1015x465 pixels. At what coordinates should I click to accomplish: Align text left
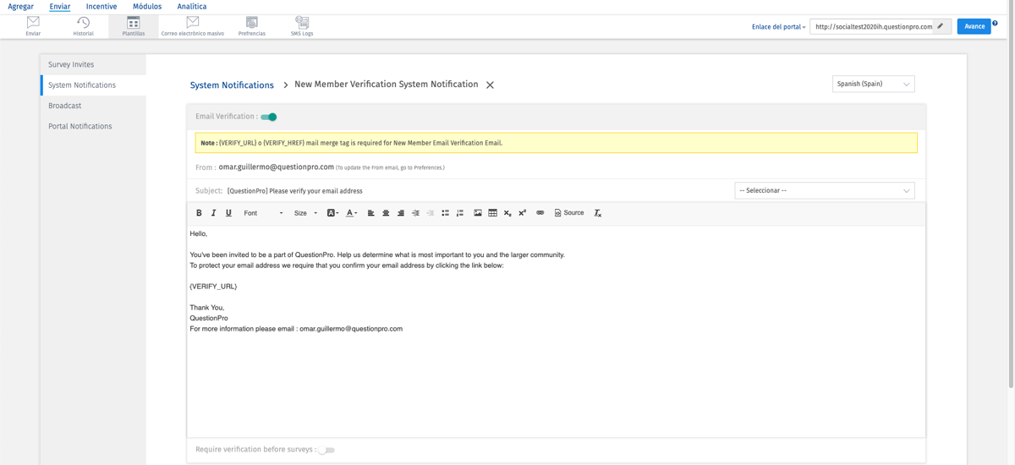pos(370,213)
